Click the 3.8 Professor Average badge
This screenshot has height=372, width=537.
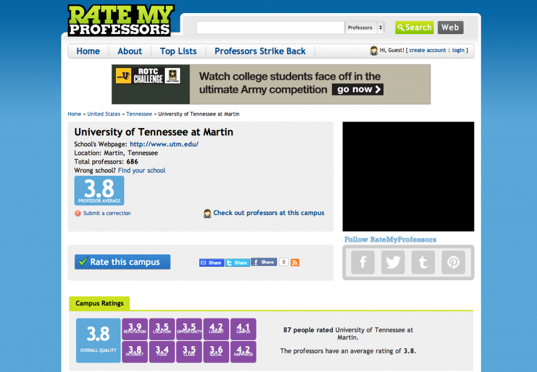(x=99, y=190)
